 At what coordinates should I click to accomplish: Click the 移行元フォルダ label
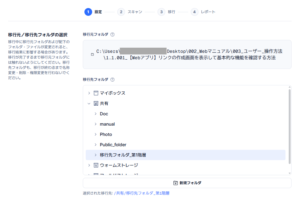pos(96,34)
